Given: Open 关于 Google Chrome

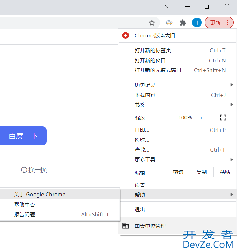Looking at the screenshot, I should (60, 194).
